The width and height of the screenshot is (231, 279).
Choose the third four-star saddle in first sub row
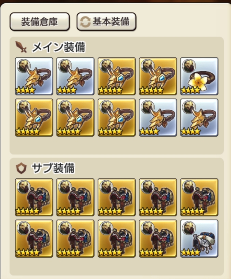point(117,197)
